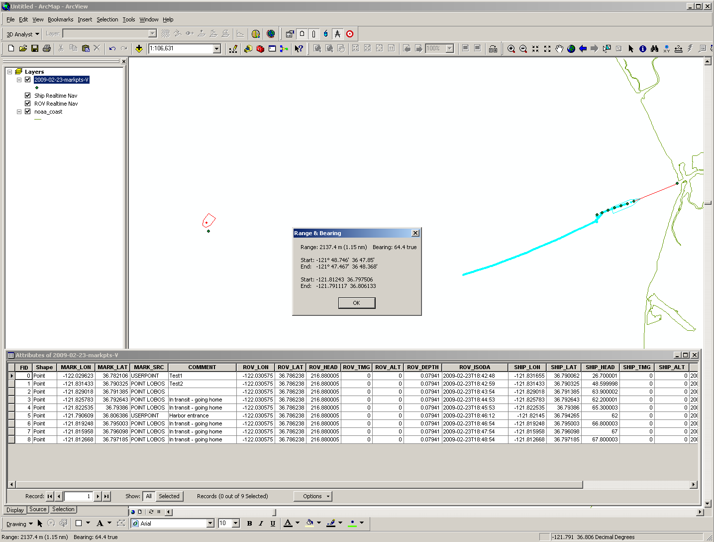714x542 pixels.
Task: Open the font size dropdown
Action: point(236,523)
